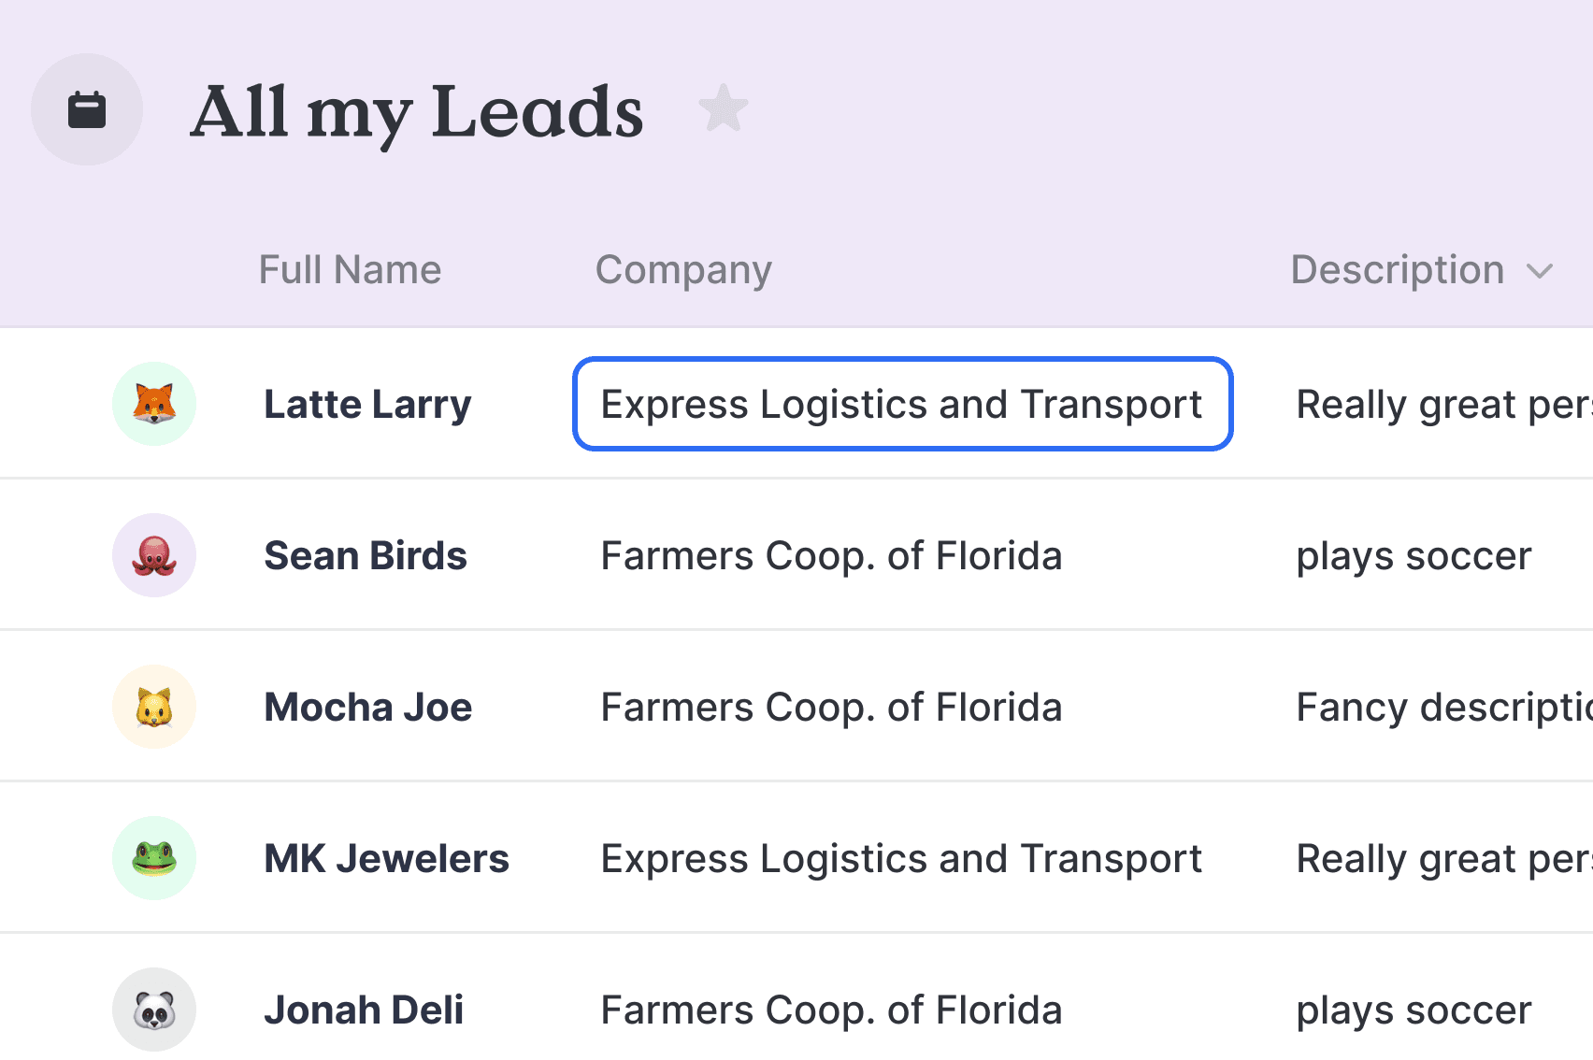The width and height of the screenshot is (1593, 1060).
Task: Click the calendar icon beside the title
Action: (x=87, y=109)
